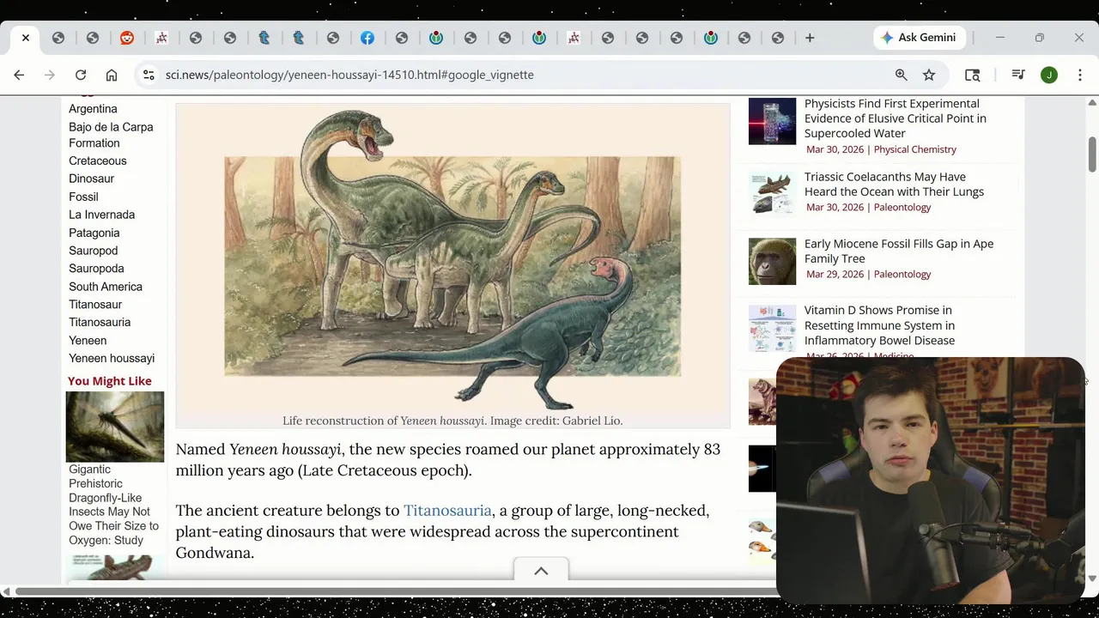
Task: Open the side panel search icon
Action: pyautogui.click(x=973, y=75)
